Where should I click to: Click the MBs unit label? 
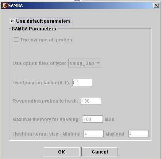click(109, 119)
